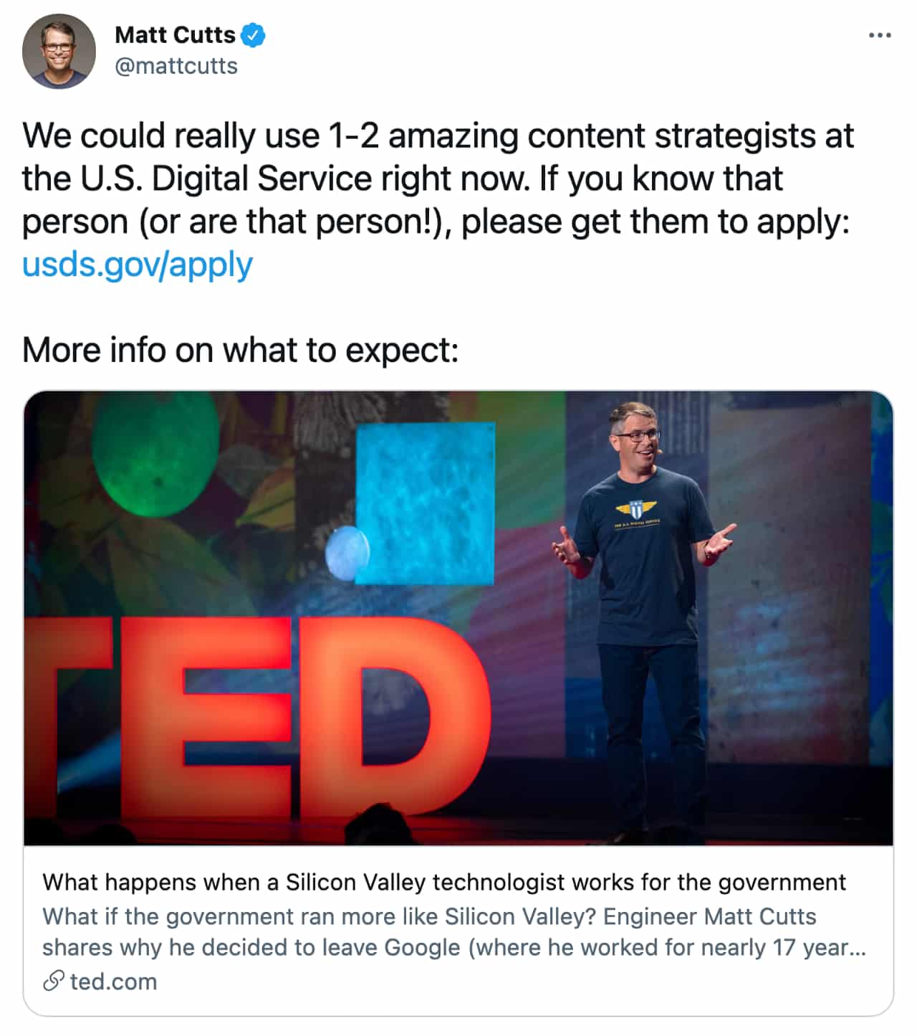917x1036 pixels.
Task: Click the blue verified checkmark badge
Action: coord(253,35)
